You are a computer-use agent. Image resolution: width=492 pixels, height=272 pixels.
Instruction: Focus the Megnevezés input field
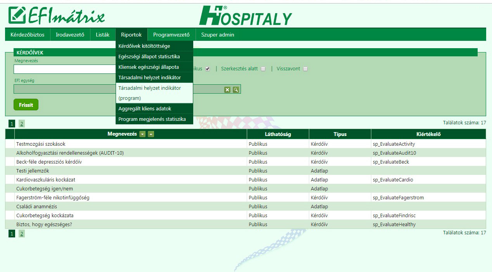coord(64,69)
